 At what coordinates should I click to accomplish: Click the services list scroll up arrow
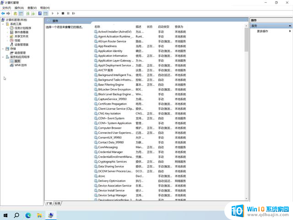point(246,26)
